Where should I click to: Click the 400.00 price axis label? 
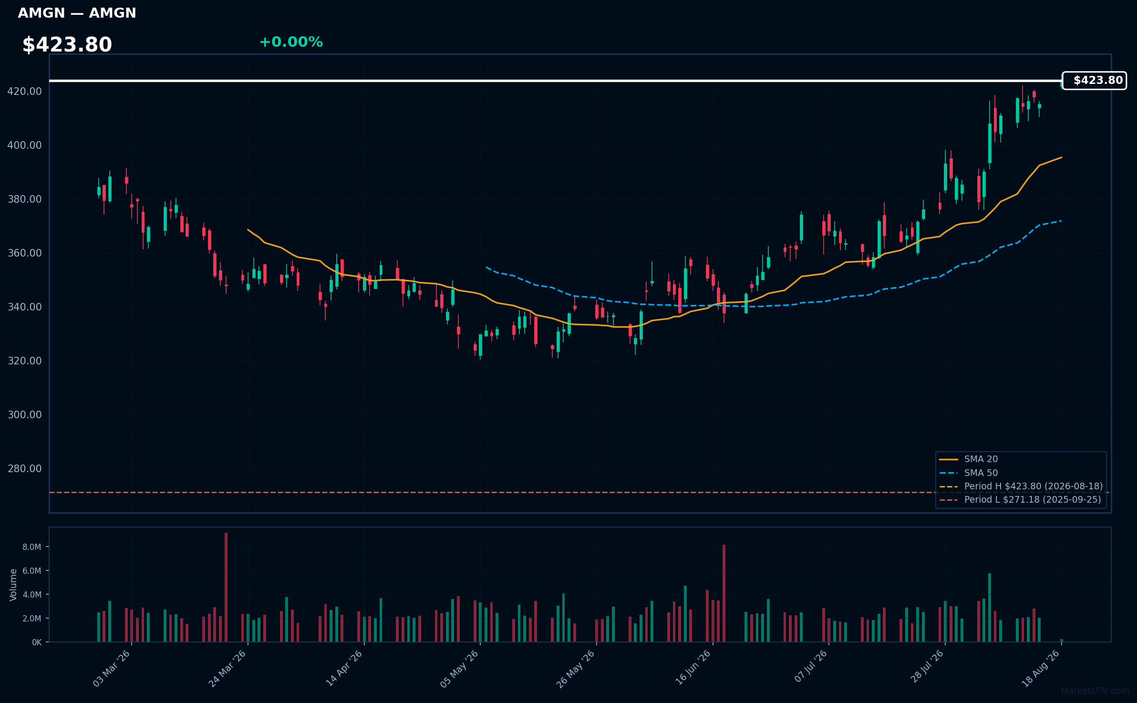(24, 145)
